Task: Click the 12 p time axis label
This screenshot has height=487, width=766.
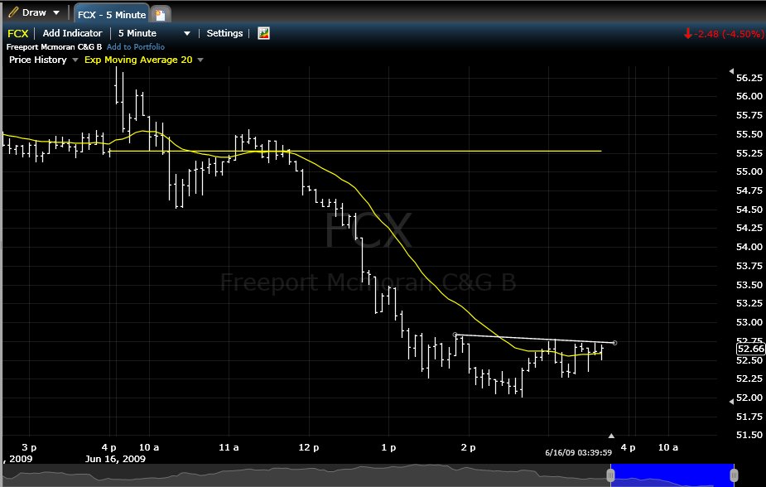Action: (x=309, y=447)
